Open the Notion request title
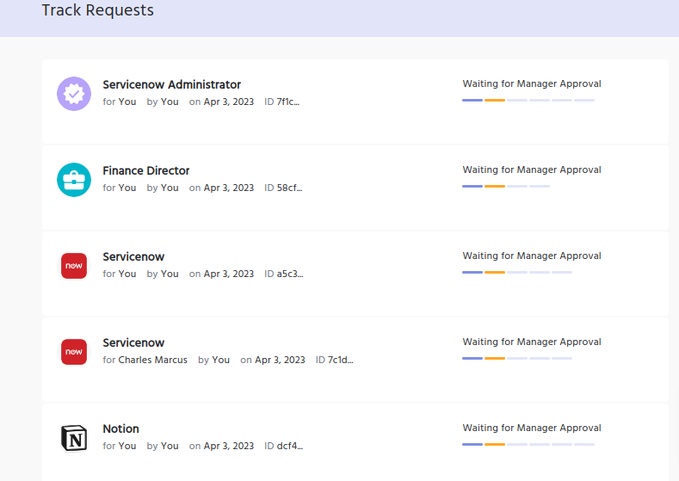 120,429
